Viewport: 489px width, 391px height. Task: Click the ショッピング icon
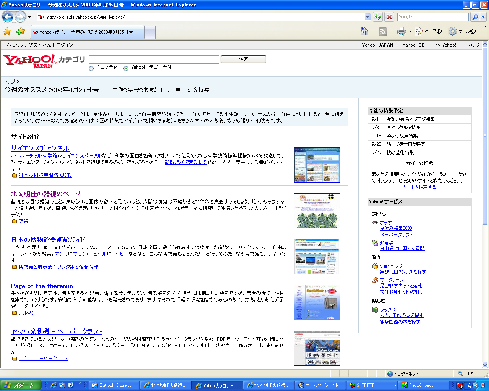(375, 266)
